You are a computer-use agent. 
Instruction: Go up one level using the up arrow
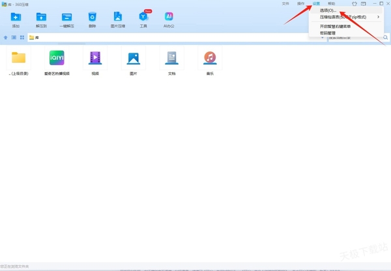pyautogui.click(x=6, y=38)
